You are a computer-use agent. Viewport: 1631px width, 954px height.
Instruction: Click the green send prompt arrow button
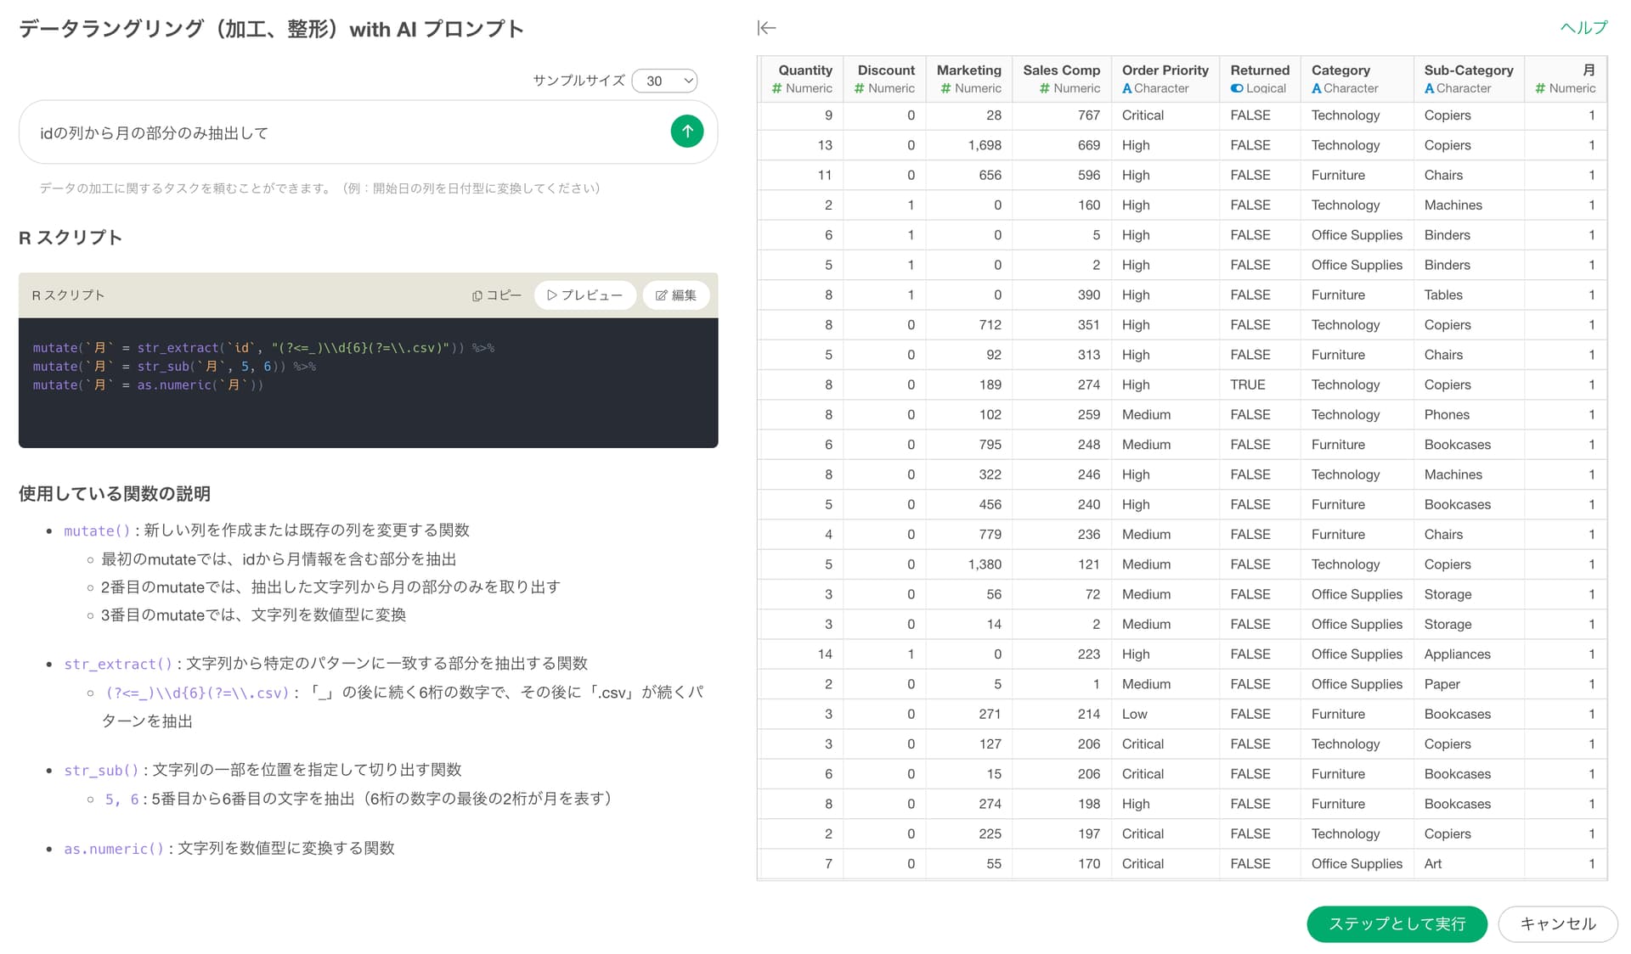(686, 132)
